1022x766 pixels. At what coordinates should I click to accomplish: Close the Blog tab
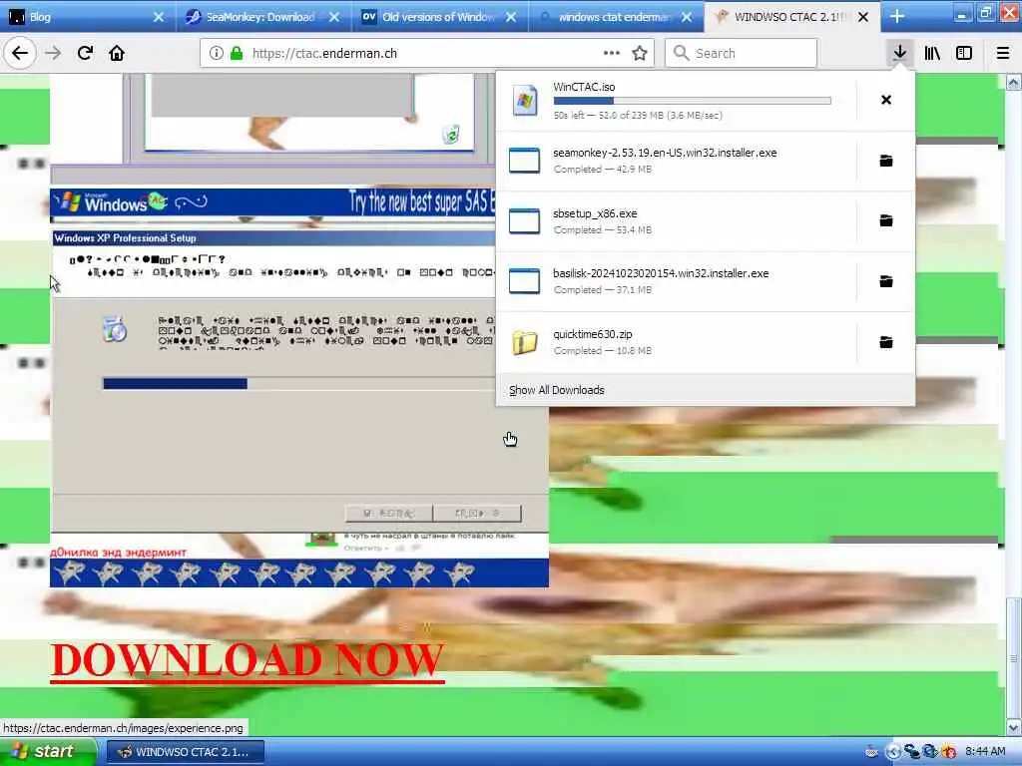(159, 17)
